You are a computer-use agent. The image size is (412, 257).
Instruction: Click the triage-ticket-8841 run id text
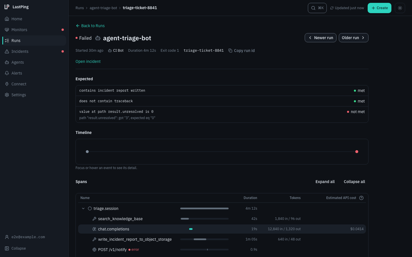(204, 51)
